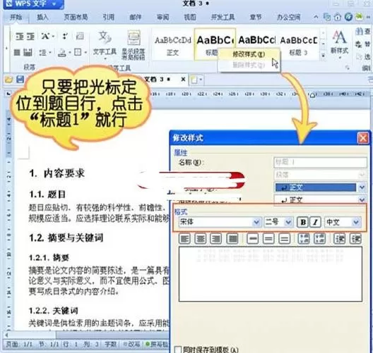
Task: Open the 二号 font size dropdown
Action: [288, 222]
